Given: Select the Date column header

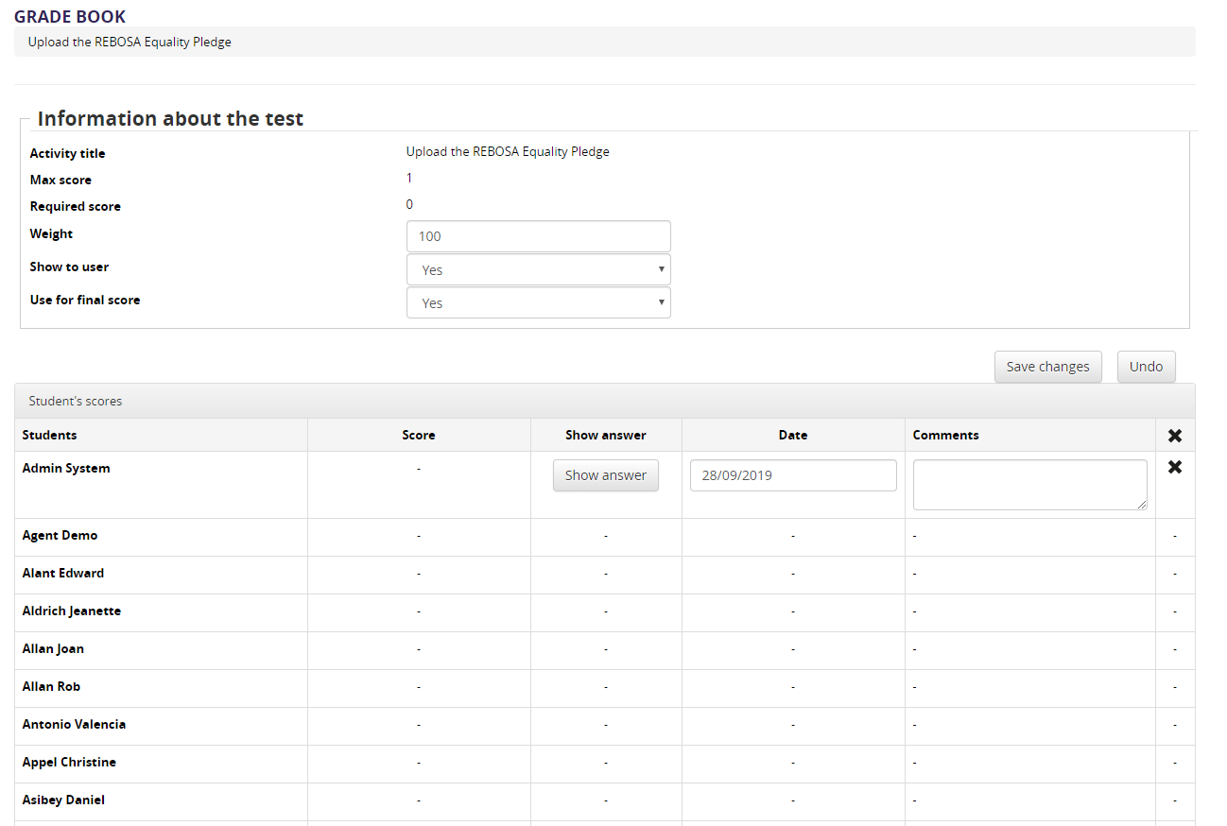Looking at the screenshot, I should pyautogui.click(x=792, y=435).
